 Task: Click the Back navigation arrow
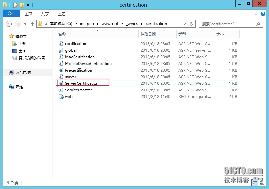[9, 24]
